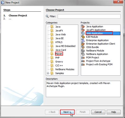Click the JavaFX Application project icon

pyautogui.click(x=83, y=30)
